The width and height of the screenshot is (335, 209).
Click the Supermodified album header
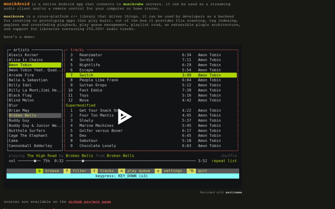tap(81, 105)
